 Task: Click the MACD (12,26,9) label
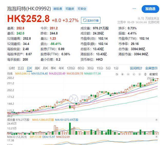point(17,137)
